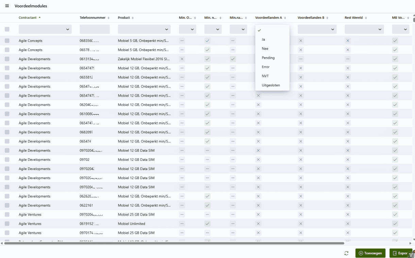The height and width of the screenshot is (258, 415).
Task: Choose 'Ja' in the open dropdown list
Action: coord(264,39)
